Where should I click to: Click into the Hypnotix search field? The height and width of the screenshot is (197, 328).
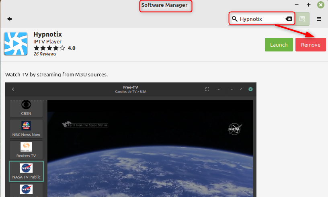coord(262,19)
